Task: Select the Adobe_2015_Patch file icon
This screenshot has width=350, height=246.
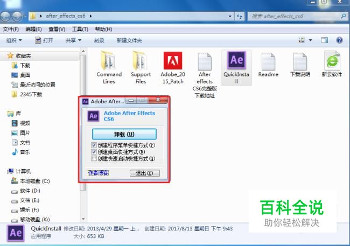Action: pos(173,60)
